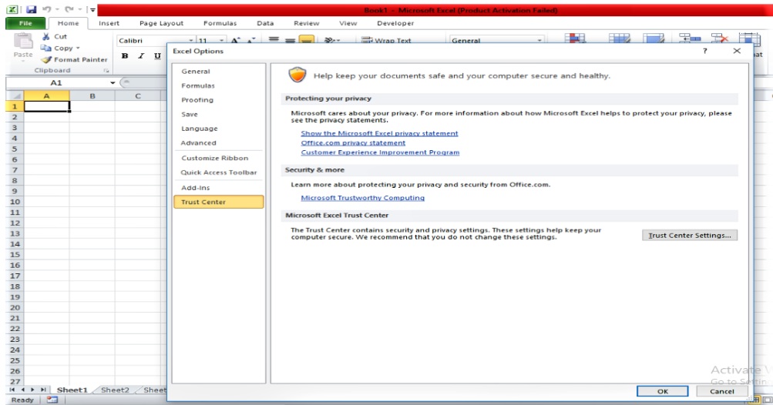
Task: Open the General number format dropdown
Action: click(x=539, y=40)
